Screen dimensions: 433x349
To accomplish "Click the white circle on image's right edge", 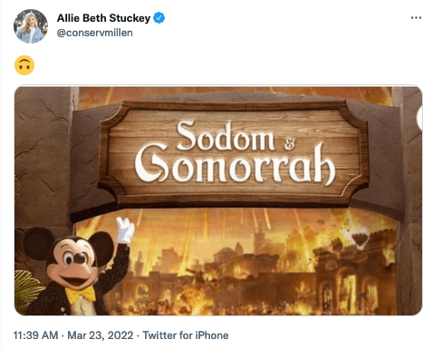I will 419,118.
